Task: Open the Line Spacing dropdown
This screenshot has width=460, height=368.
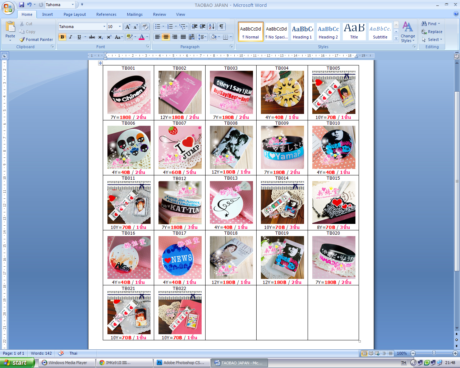Action: point(202,37)
